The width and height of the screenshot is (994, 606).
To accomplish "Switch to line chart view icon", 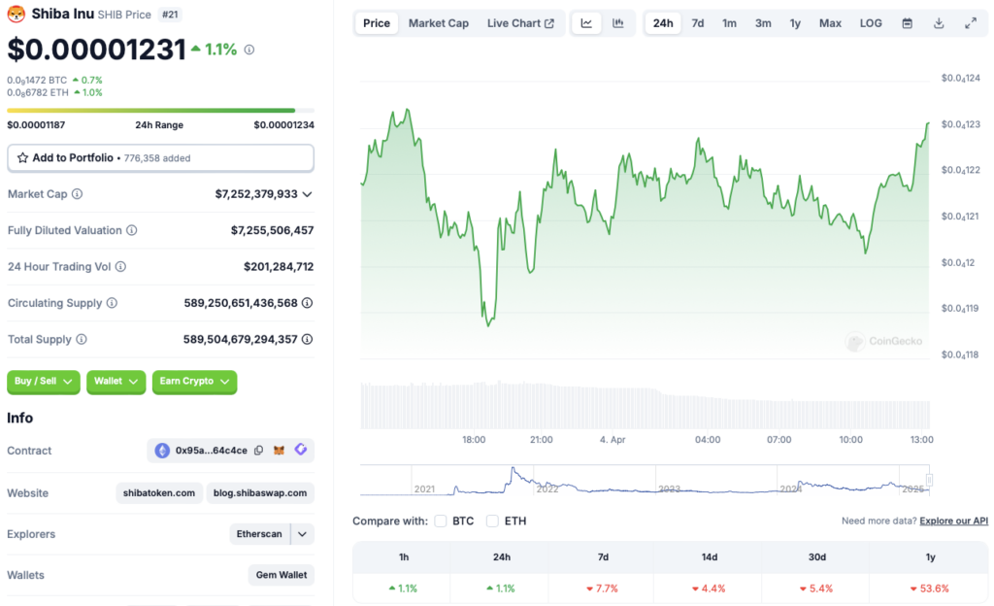I will (586, 23).
